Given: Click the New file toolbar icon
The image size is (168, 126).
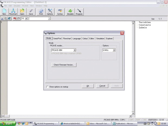Looking at the screenshot, I should [4, 12].
